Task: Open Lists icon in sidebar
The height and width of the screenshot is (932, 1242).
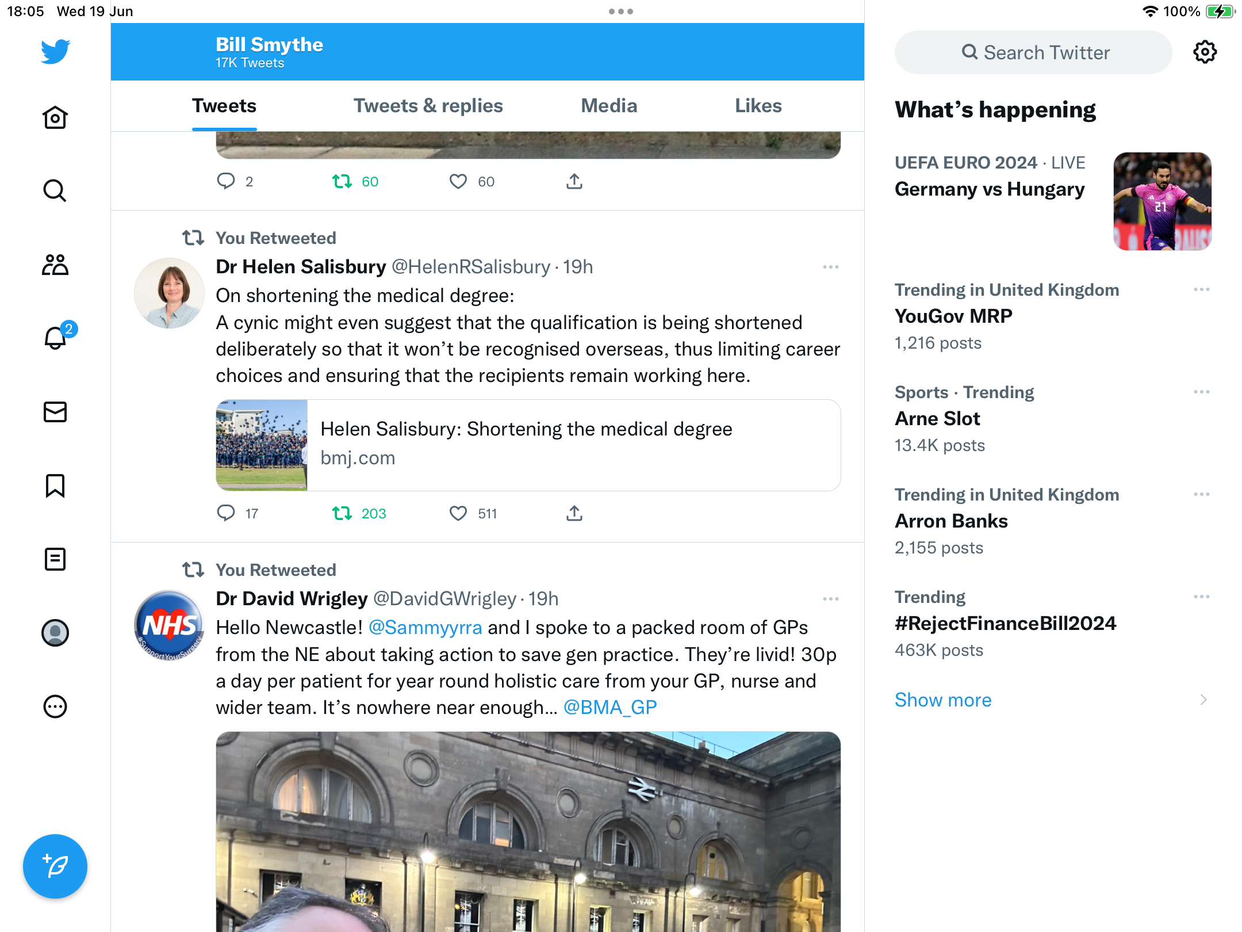Action: [x=55, y=559]
